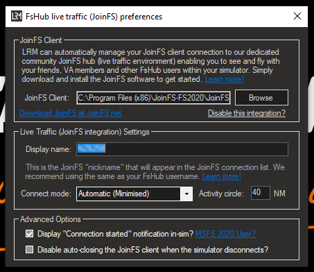Click the Activity circle label
This screenshot has height=272, width=314.
(221, 194)
